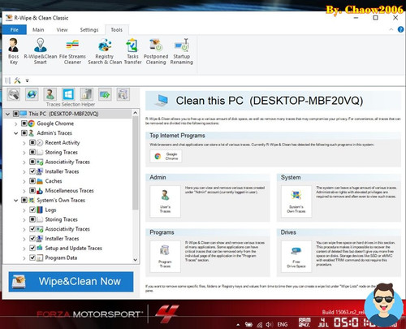
Task: Uncheck the Logs checkbox
Action: coord(32,210)
